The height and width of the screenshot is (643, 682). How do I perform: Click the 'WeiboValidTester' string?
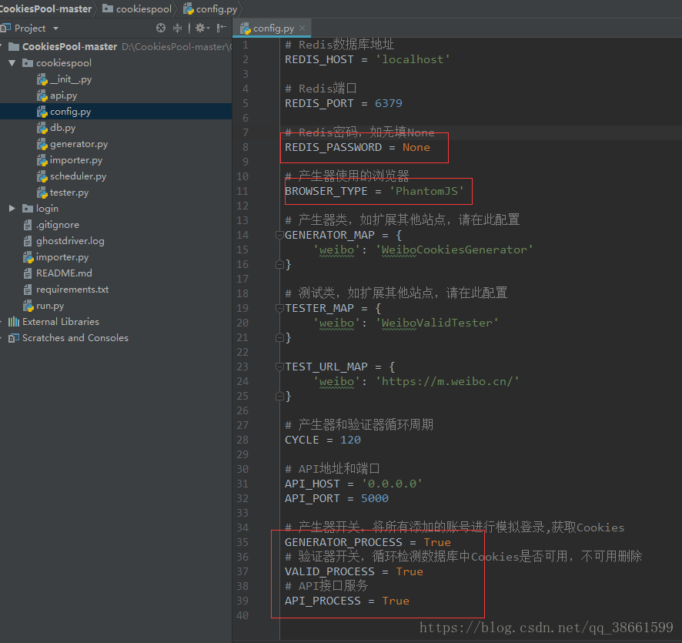coord(437,323)
